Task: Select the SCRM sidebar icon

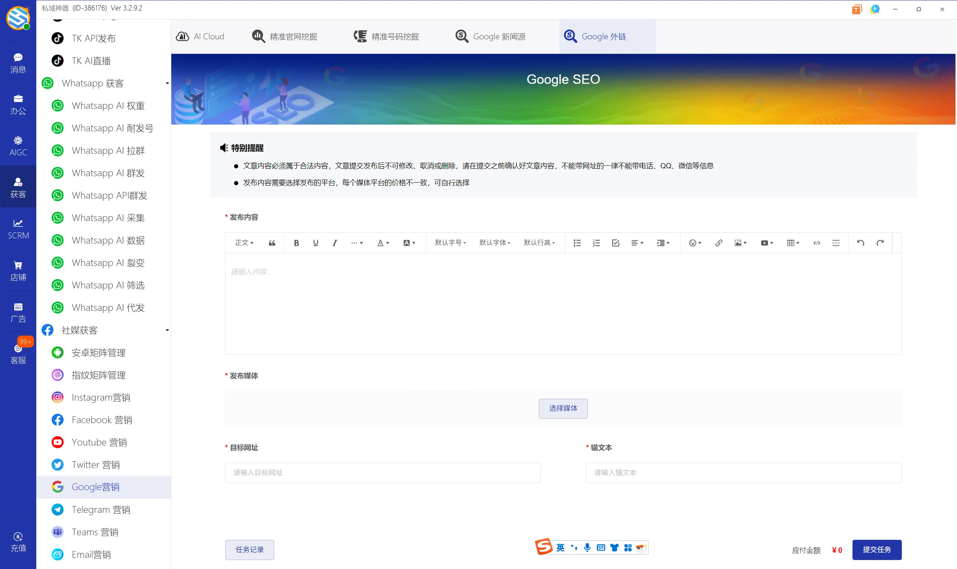Action: pyautogui.click(x=18, y=228)
